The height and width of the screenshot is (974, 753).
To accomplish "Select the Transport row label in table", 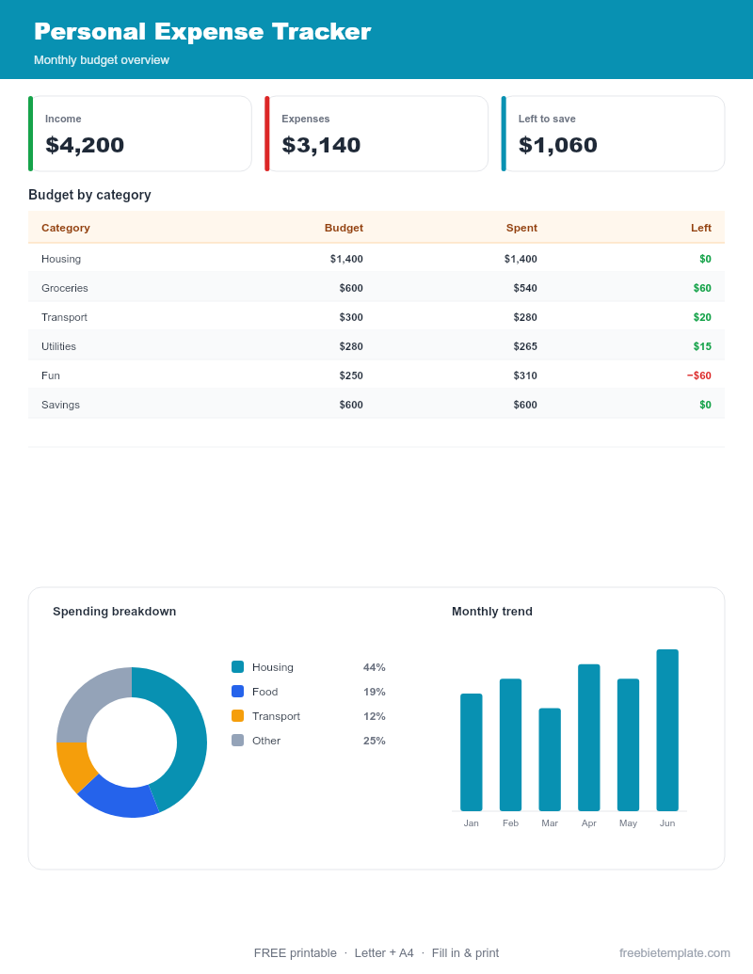I will (64, 317).
